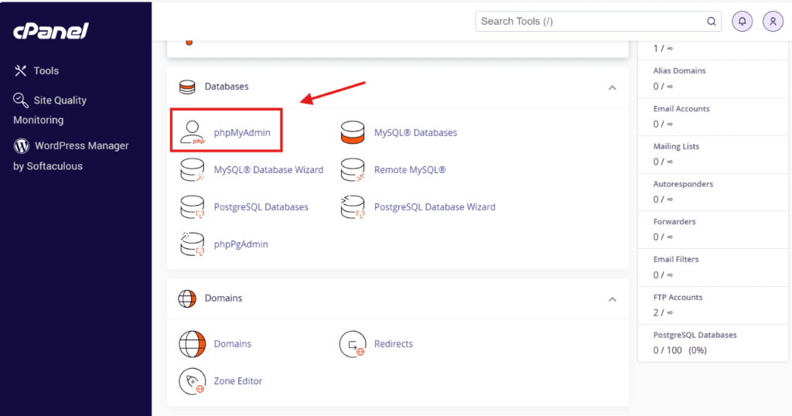Image resolution: width=792 pixels, height=416 pixels.
Task: Click the MySQL Database Wizard icon
Action: tap(193, 169)
